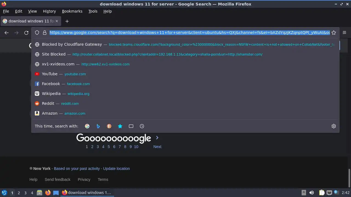This screenshot has height=197, width=351.
Task: Click the Next chevron arrow beside Google logo
Action: coord(157,138)
